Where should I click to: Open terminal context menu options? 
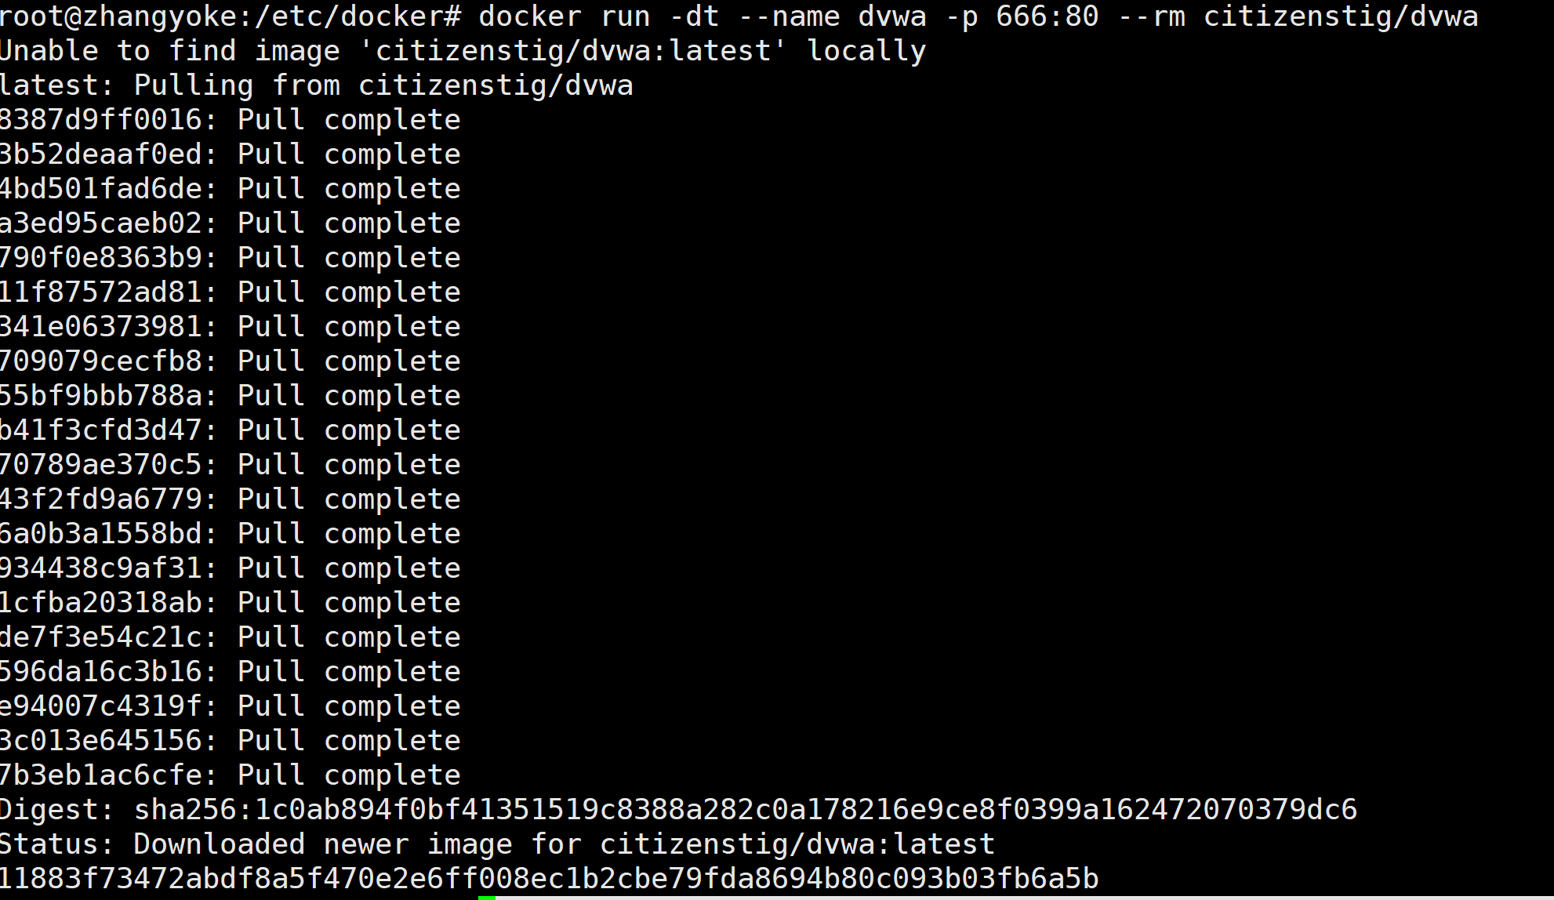(776, 450)
